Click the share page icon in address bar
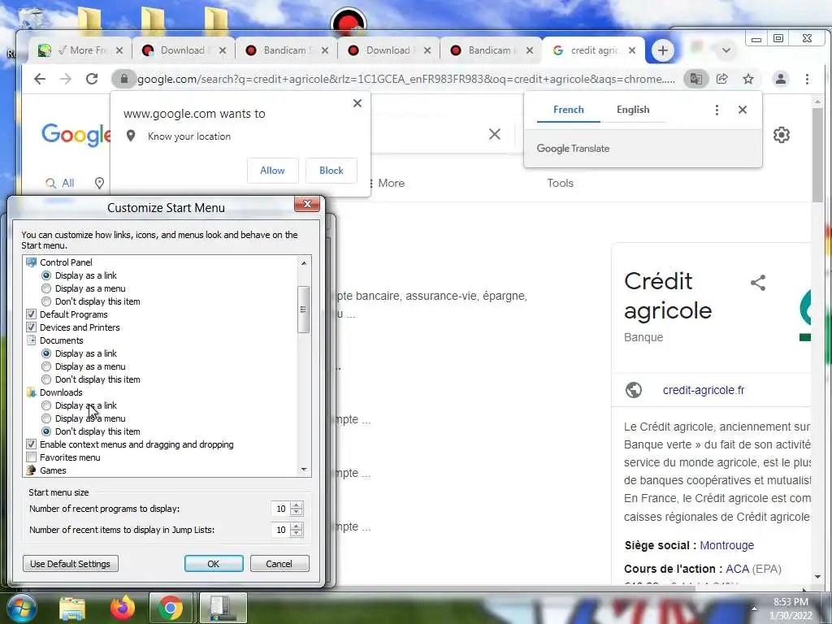 [x=721, y=79]
